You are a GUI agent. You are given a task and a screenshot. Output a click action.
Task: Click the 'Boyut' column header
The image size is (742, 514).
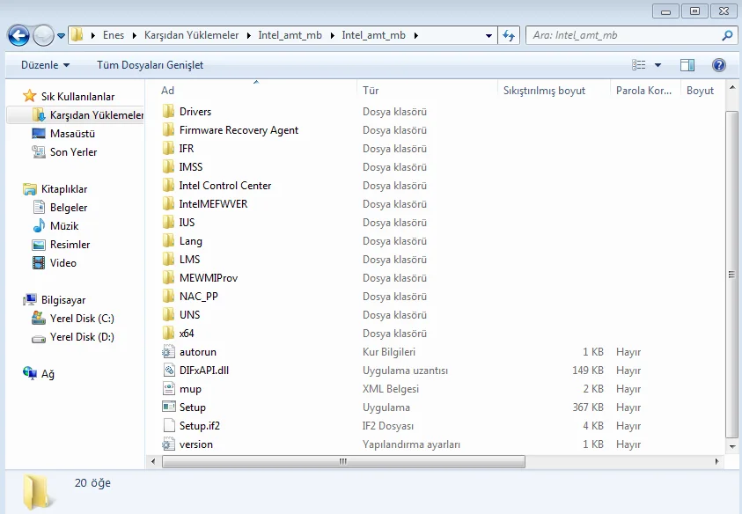point(700,91)
